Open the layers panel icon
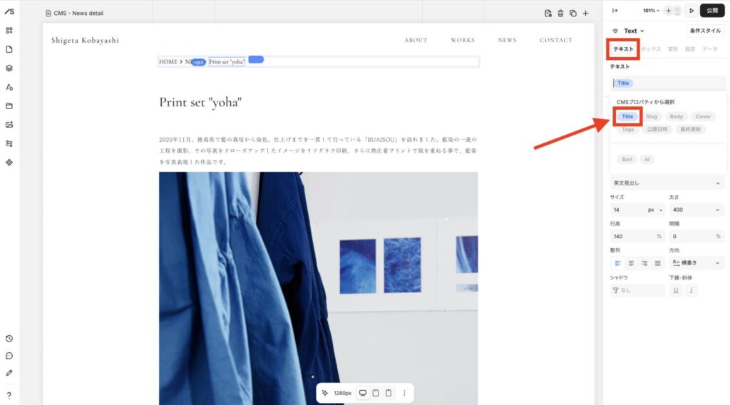The width and height of the screenshot is (730, 405). pos(9,68)
